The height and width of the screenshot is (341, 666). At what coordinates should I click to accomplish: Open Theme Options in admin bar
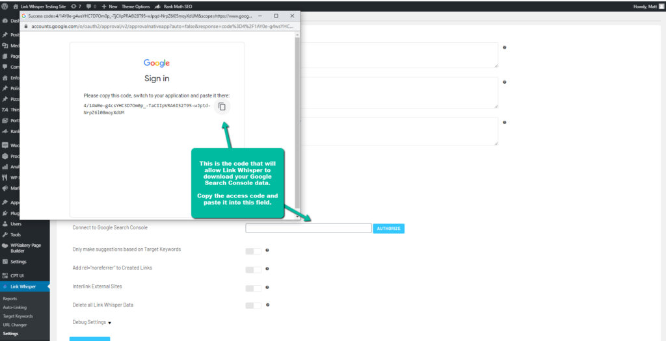point(135,6)
